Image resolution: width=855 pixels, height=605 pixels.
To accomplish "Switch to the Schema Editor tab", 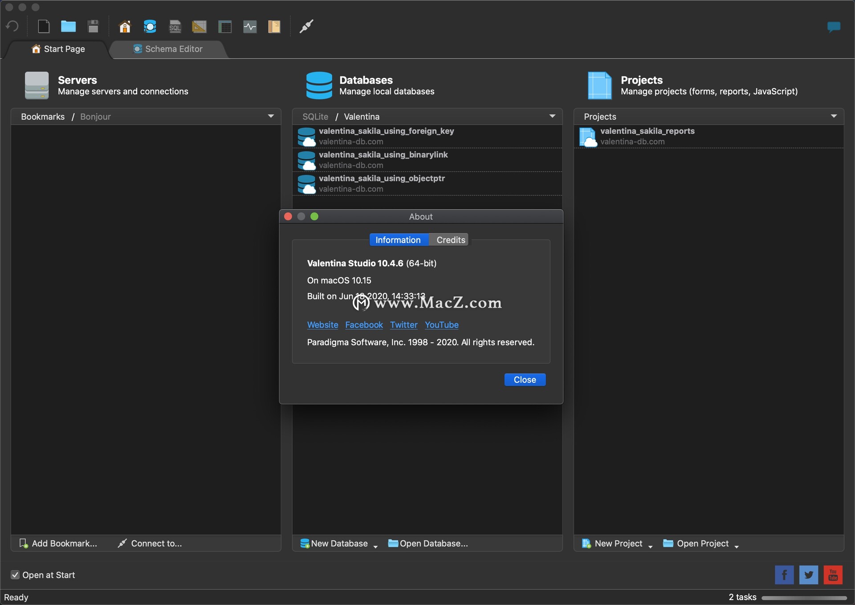I will click(x=167, y=48).
